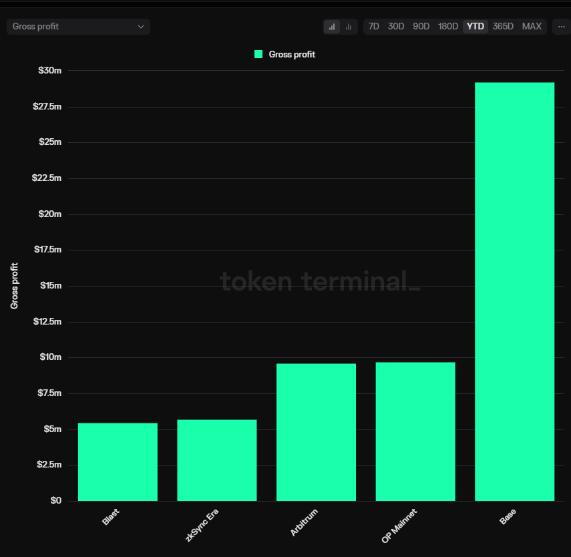Click the Base x-axis label
Viewport: 571px width, 557px height.
pos(508,516)
